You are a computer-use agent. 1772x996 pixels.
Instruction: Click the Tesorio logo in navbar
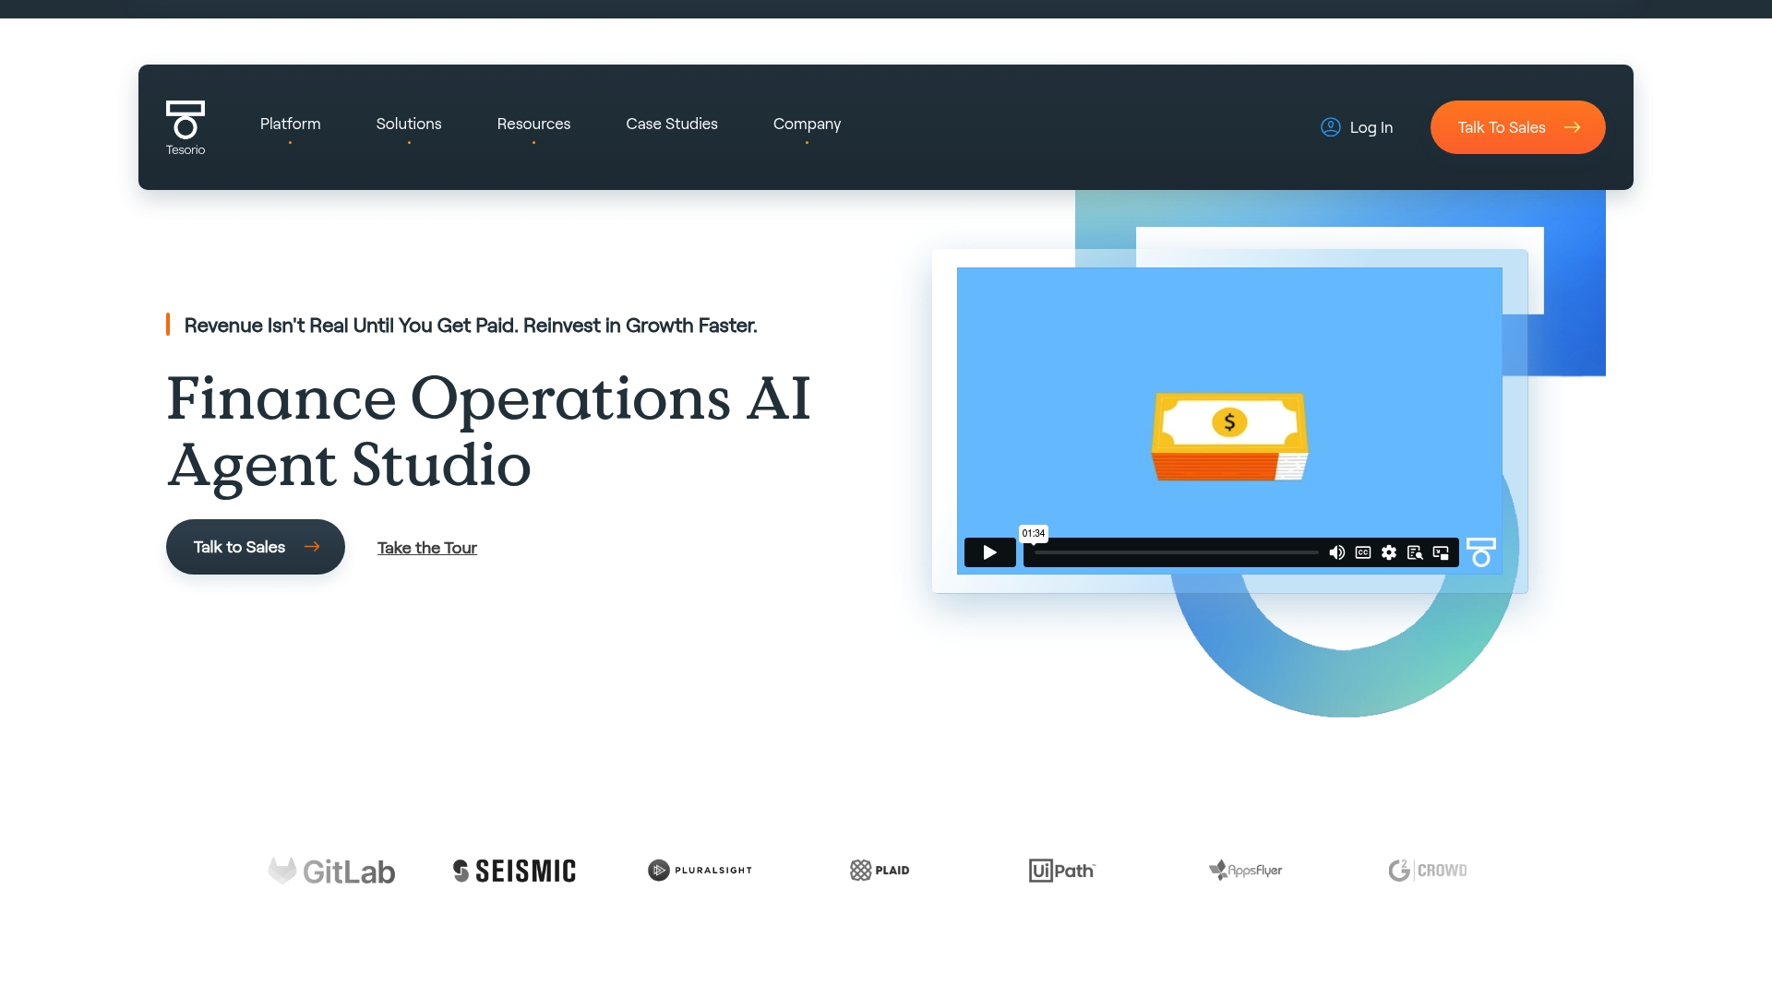point(186,127)
